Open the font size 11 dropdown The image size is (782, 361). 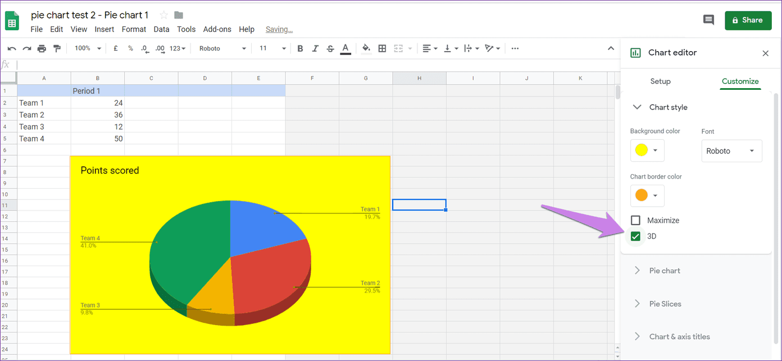[x=272, y=49]
